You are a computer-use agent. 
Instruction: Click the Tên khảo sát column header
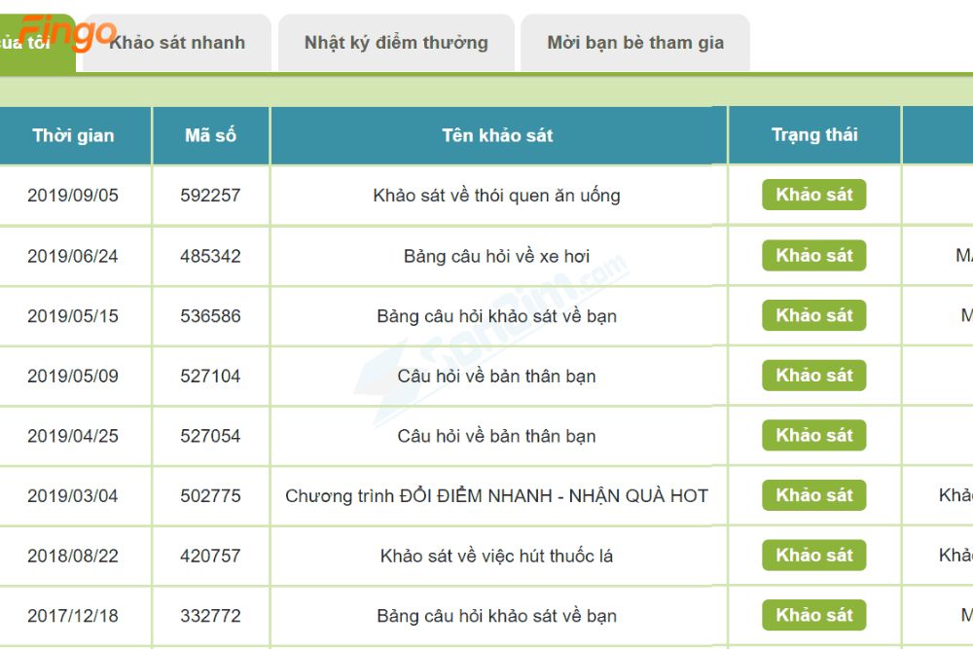pos(497,135)
